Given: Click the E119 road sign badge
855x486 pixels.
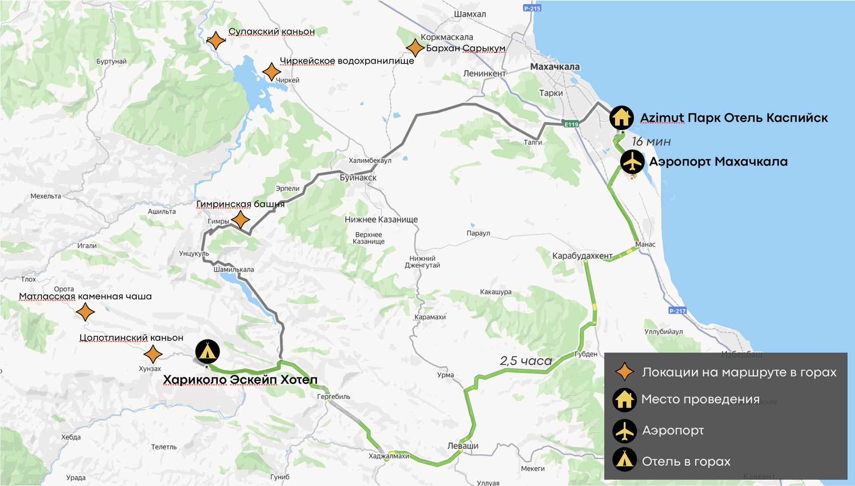Looking at the screenshot, I should click(571, 124).
